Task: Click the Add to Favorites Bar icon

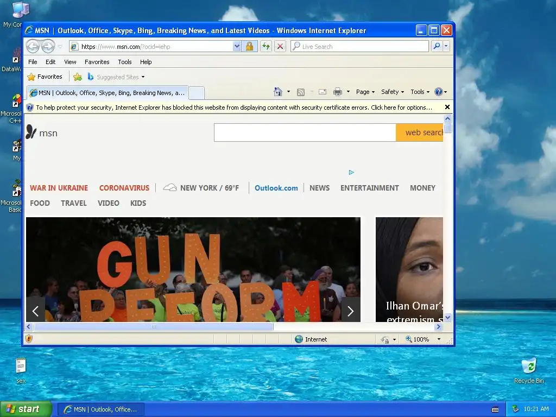Action: 77,77
